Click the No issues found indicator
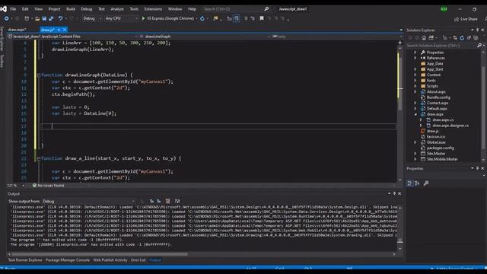 coord(48,186)
